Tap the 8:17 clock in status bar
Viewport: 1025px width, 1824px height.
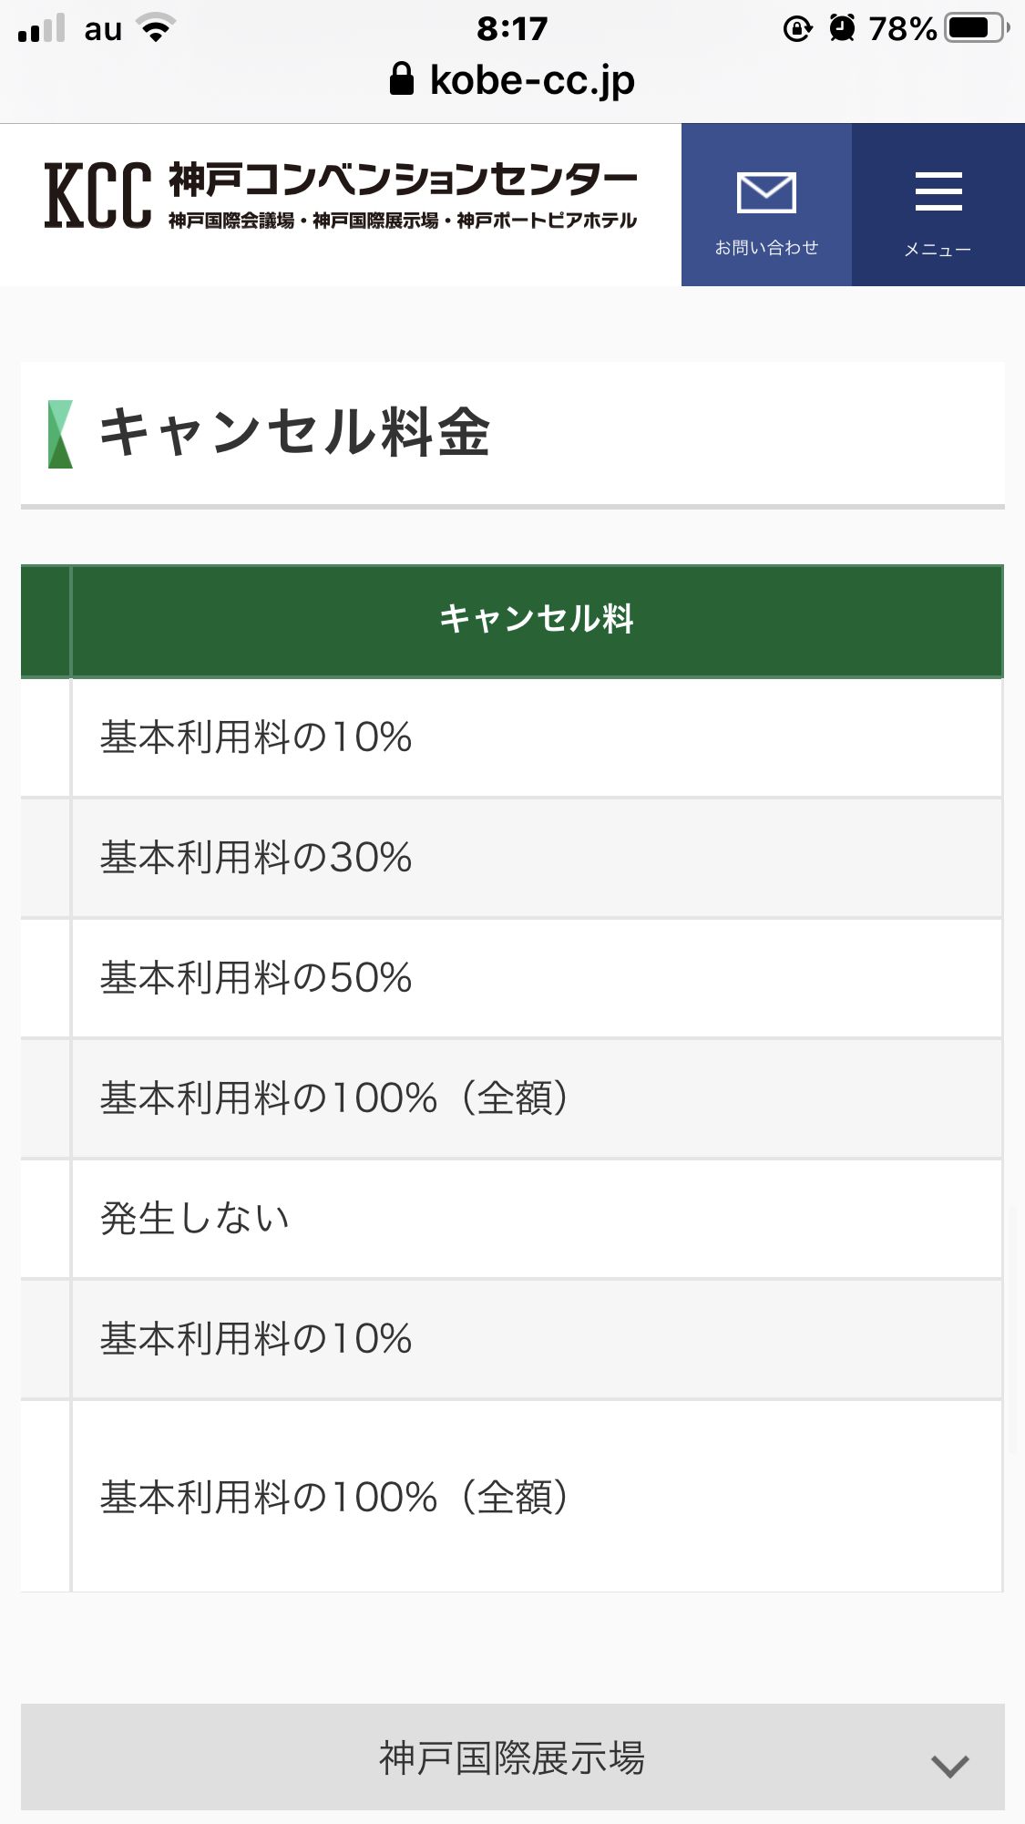click(x=512, y=28)
